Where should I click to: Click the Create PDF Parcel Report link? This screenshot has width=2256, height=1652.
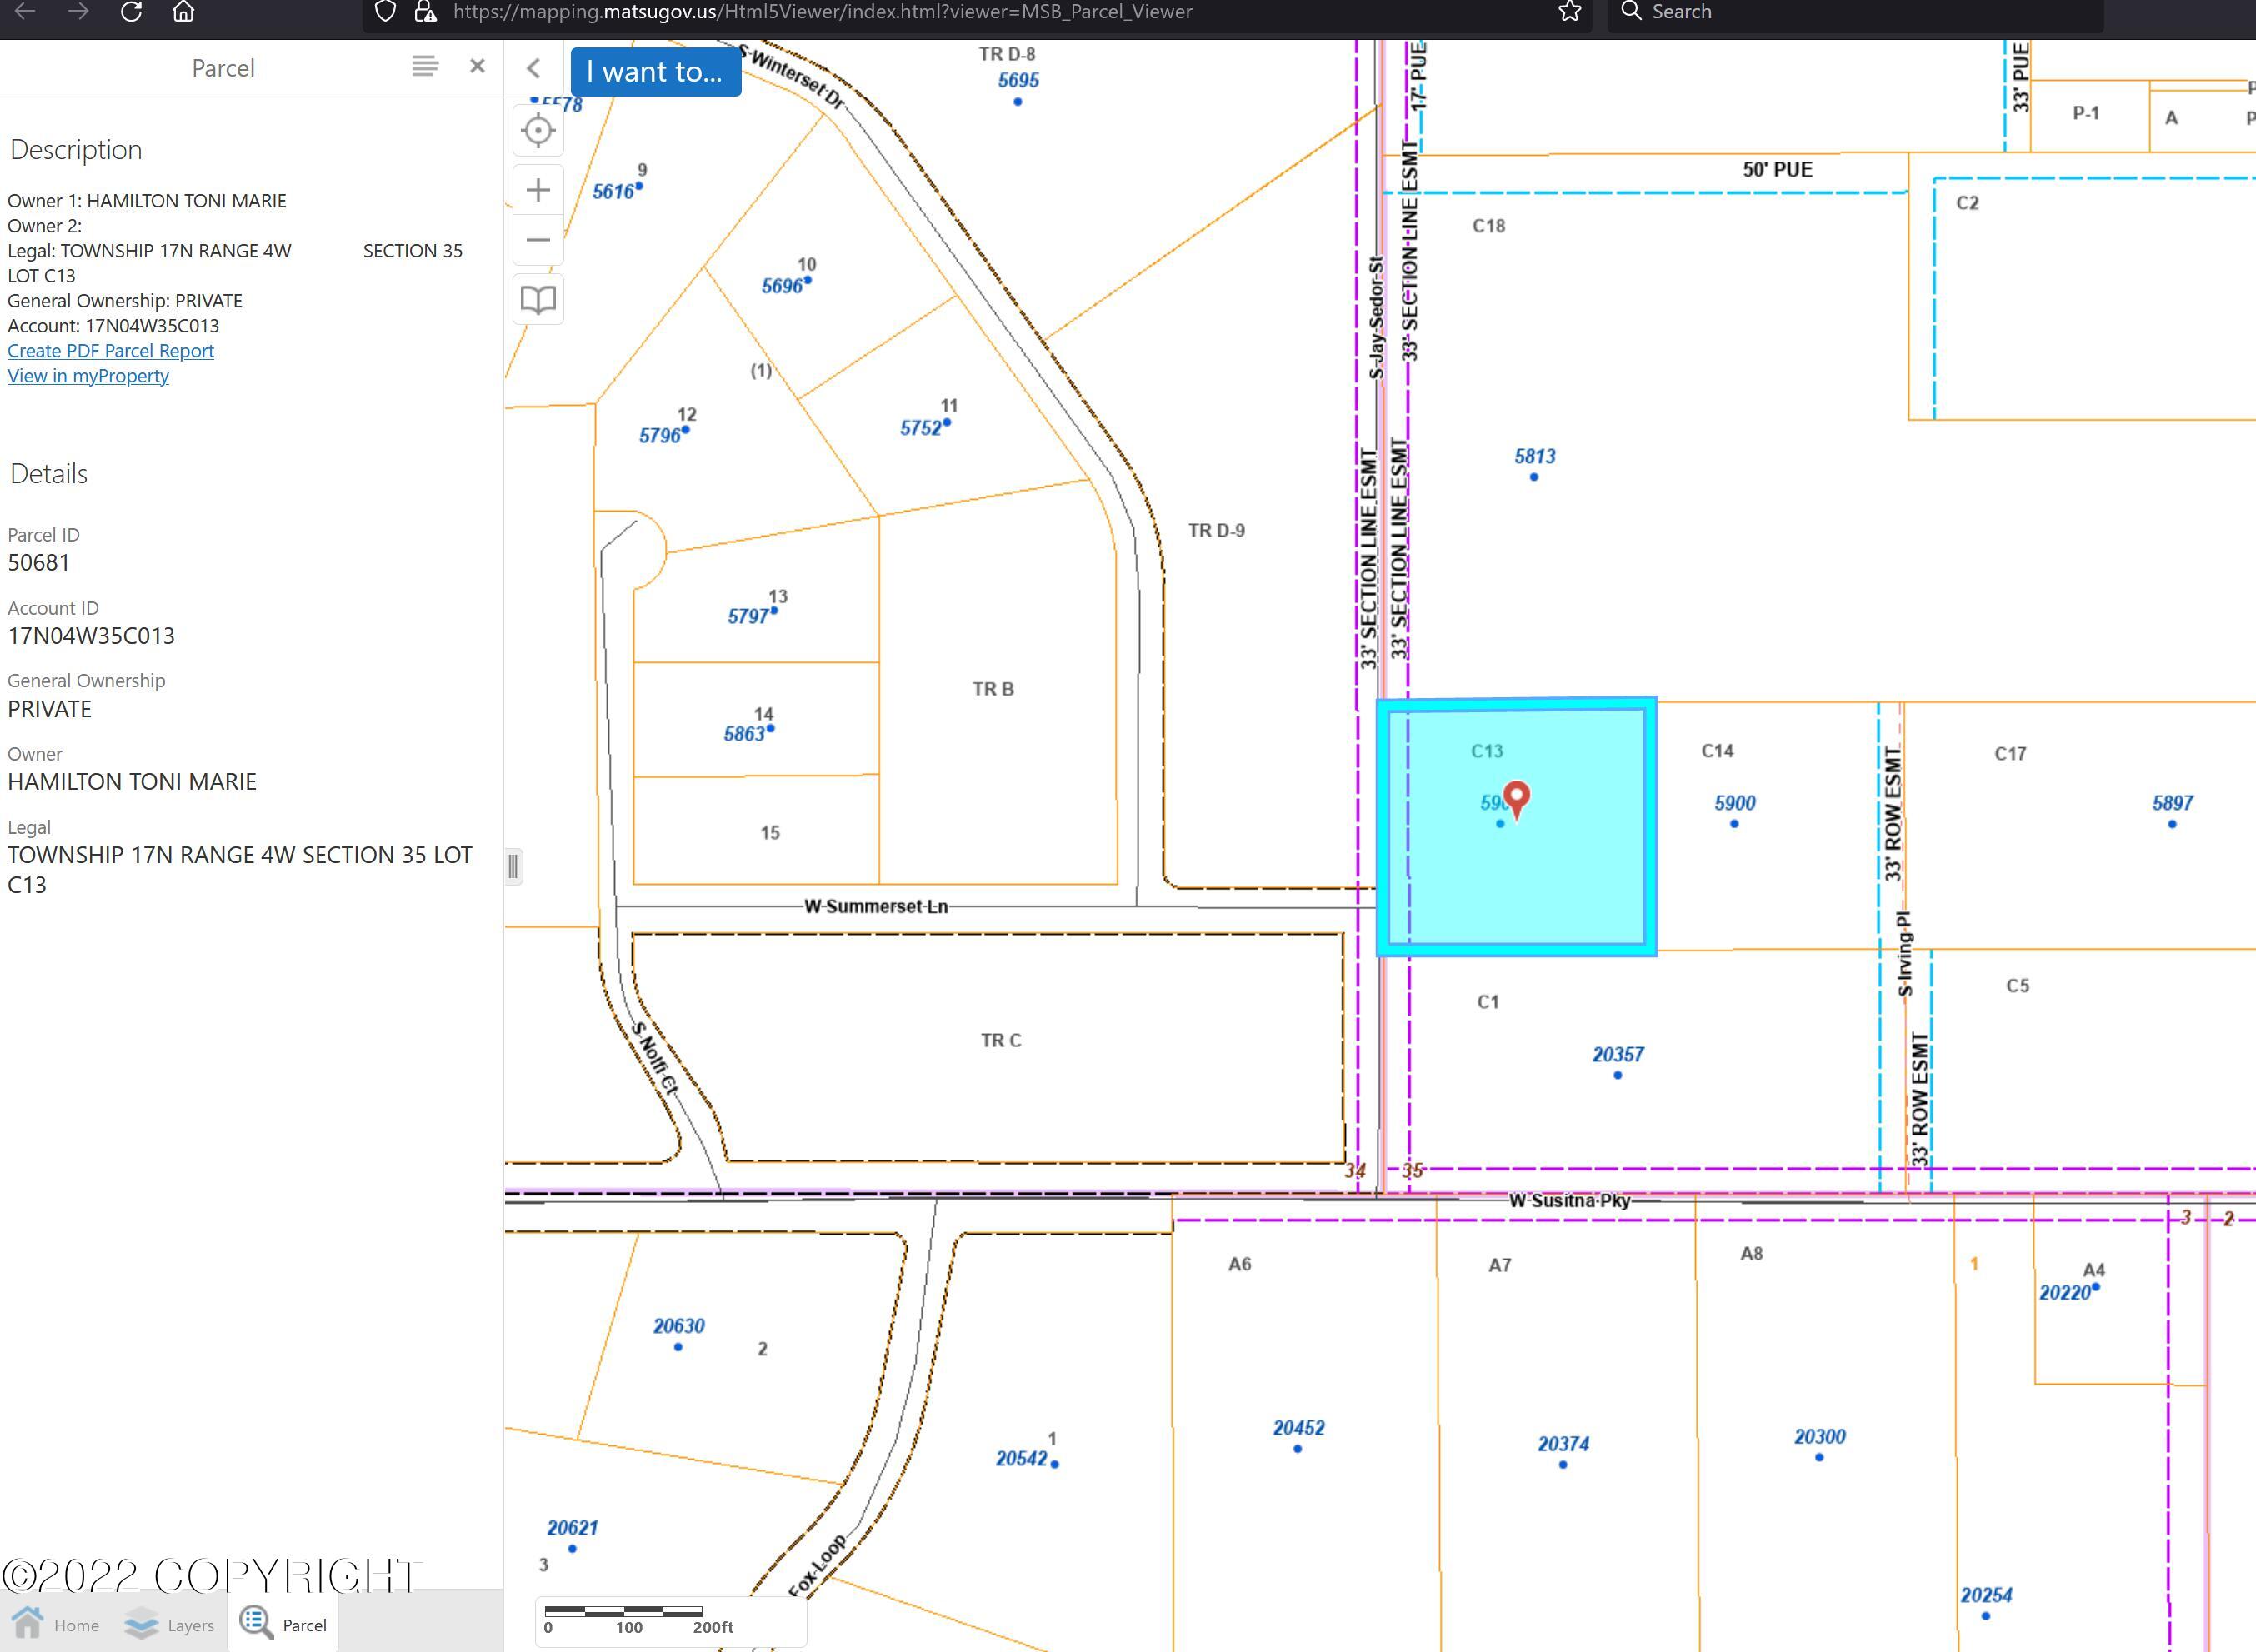pyautogui.click(x=110, y=351)
